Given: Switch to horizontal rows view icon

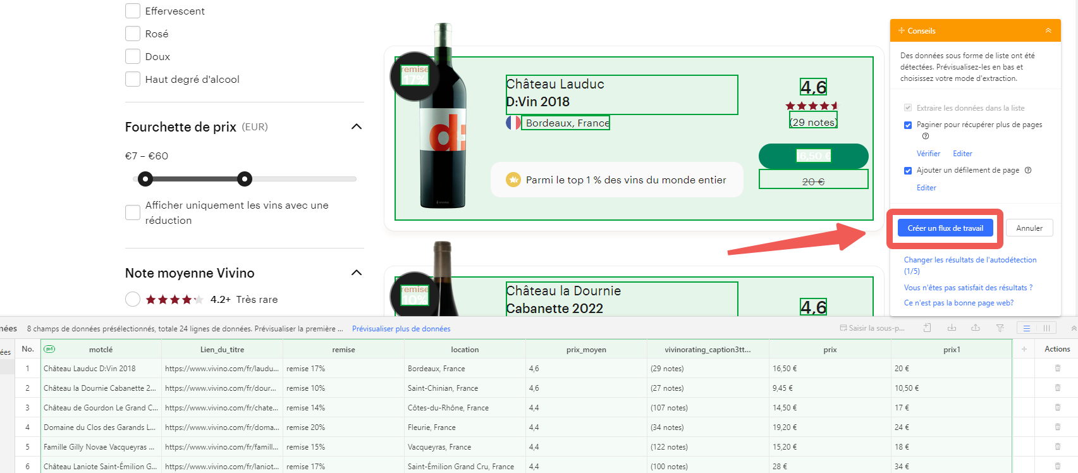Looking at the screenshot, I should 1027,328.
